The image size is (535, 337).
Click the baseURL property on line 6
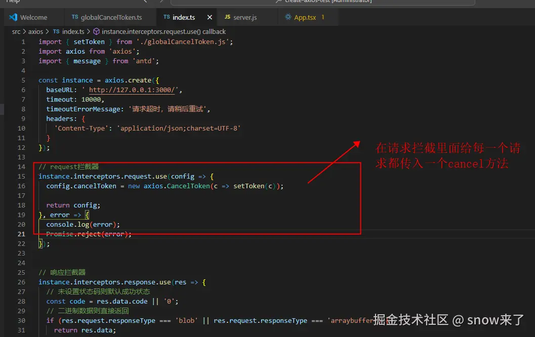[x=59, y=90]
